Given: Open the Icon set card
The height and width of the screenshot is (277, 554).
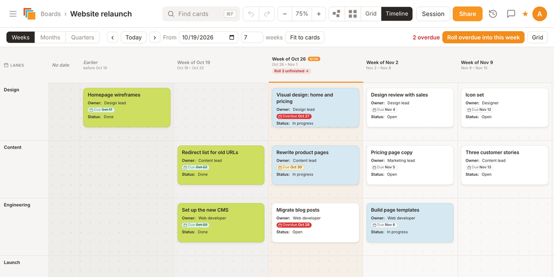Looking at the screenshot, I should pyautogui.click(x=504, y=107).
